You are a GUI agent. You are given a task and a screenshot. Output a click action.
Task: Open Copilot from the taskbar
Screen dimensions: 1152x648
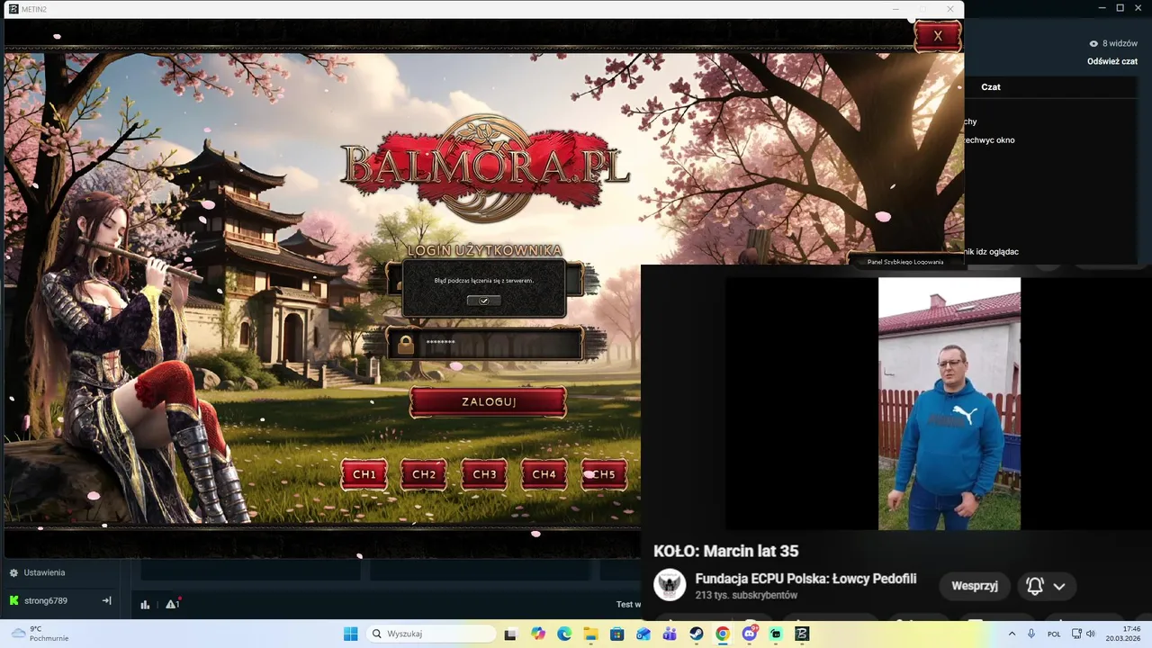coord(538,634)
